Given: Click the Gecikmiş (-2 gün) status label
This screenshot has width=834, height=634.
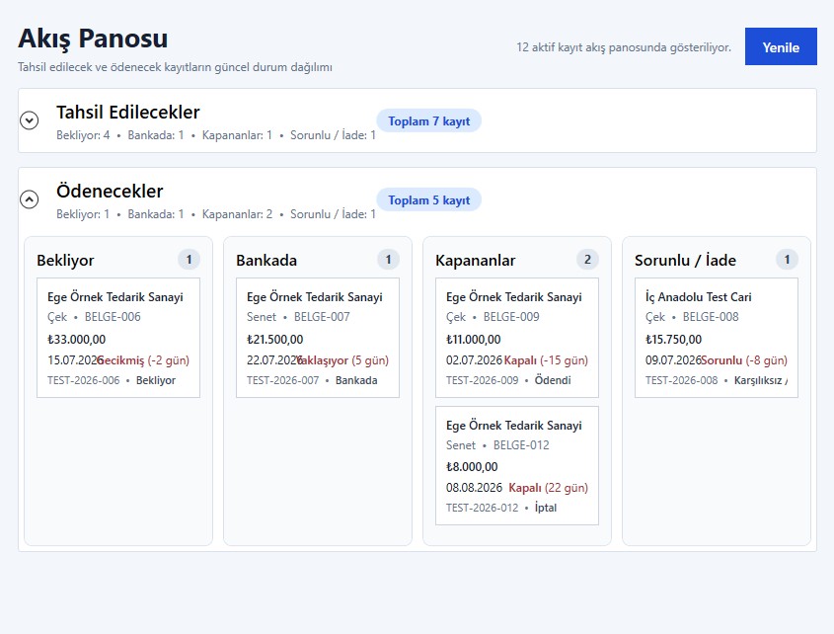Looking at the screenshot, I should (x=144, y=360).
